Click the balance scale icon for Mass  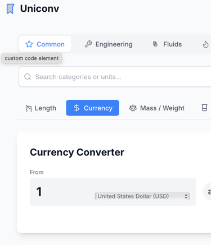(x=133, y=108)
